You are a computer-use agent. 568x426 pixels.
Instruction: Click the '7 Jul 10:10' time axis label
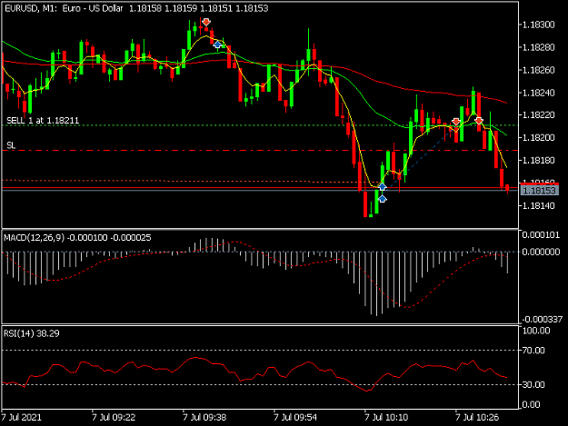pos(386,417)
